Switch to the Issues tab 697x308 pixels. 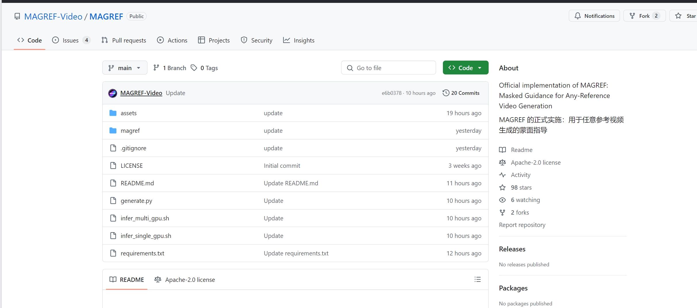click(x=71, y=40)
